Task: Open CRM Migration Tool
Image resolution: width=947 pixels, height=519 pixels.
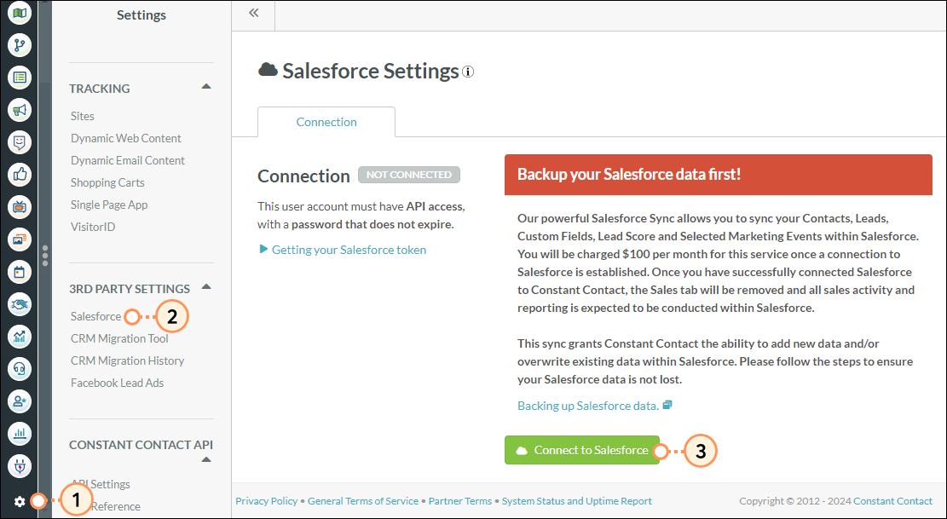Action: coord(119,338)
